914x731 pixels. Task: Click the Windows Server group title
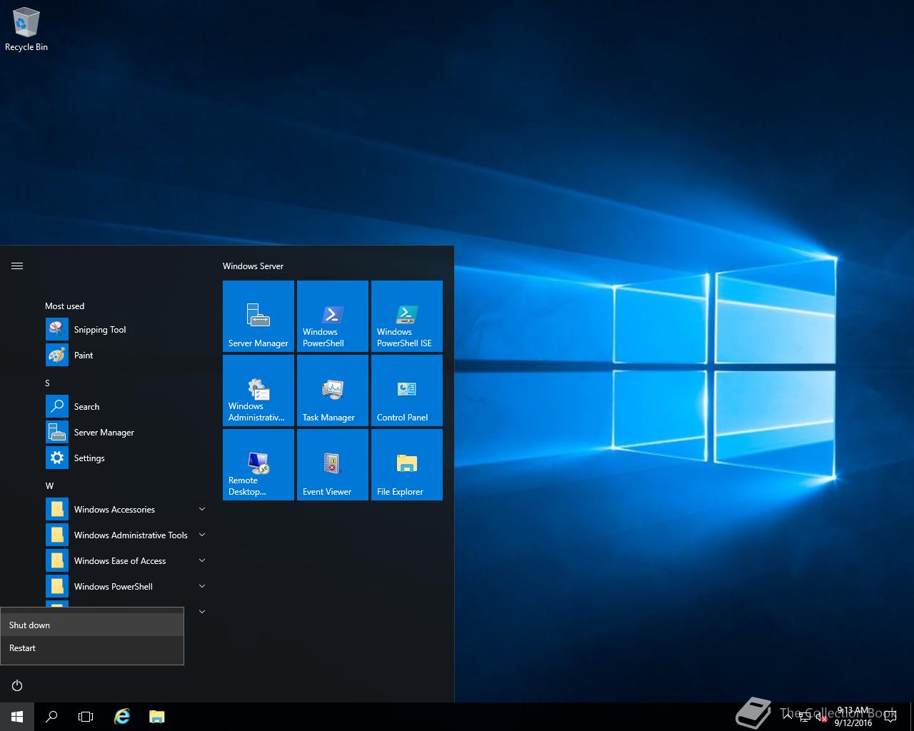253,266
